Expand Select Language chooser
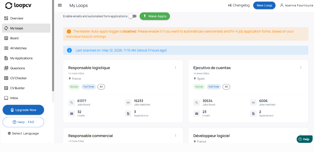This screenshot has height=152, width=314. tap(23, 133)
